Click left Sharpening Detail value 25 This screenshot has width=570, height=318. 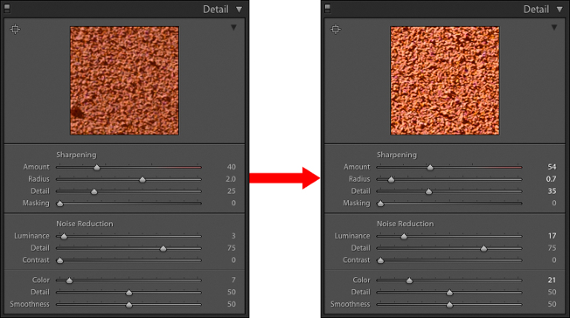pyautogui.click(x=232, y=191)
